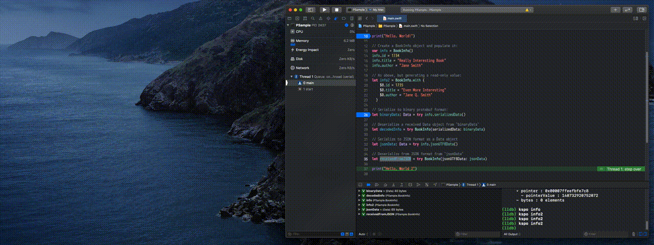The height and width of the screenshot is (245, 654).
Task: Select the 0 main stack frame
Action: click(x=308, y=83)
